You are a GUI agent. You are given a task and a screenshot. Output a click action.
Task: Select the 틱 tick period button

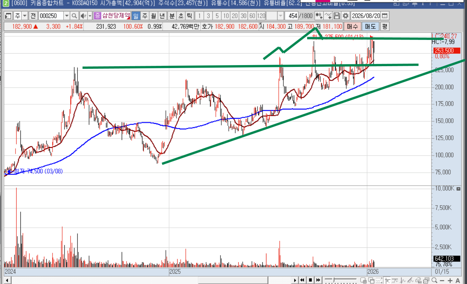click(x=189, y=16)
